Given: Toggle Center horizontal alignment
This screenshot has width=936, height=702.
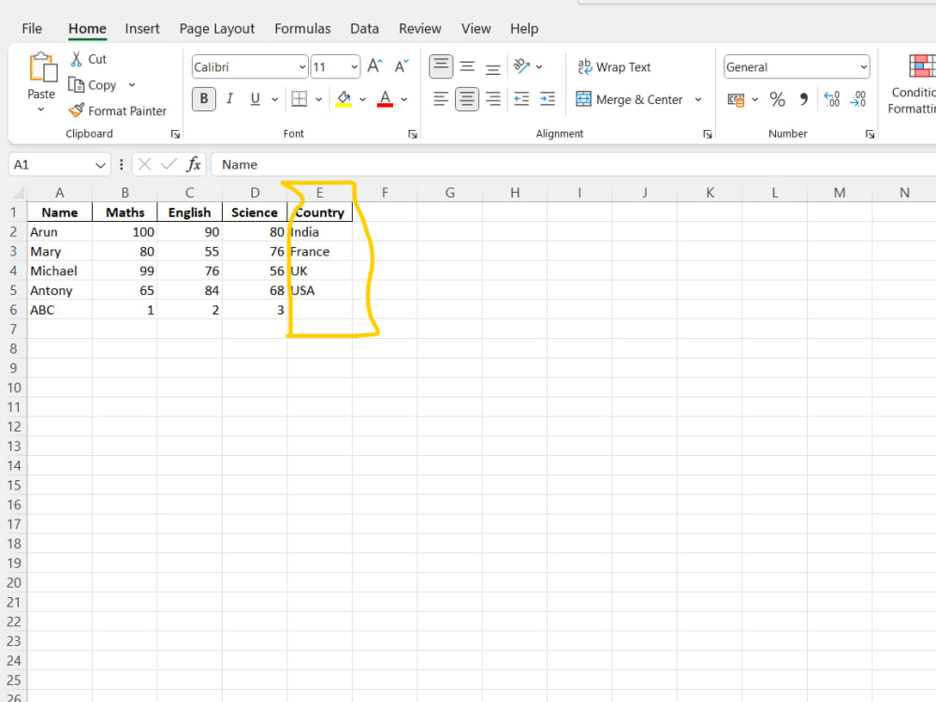Looking at the screenshot, I should coord(467,99).
